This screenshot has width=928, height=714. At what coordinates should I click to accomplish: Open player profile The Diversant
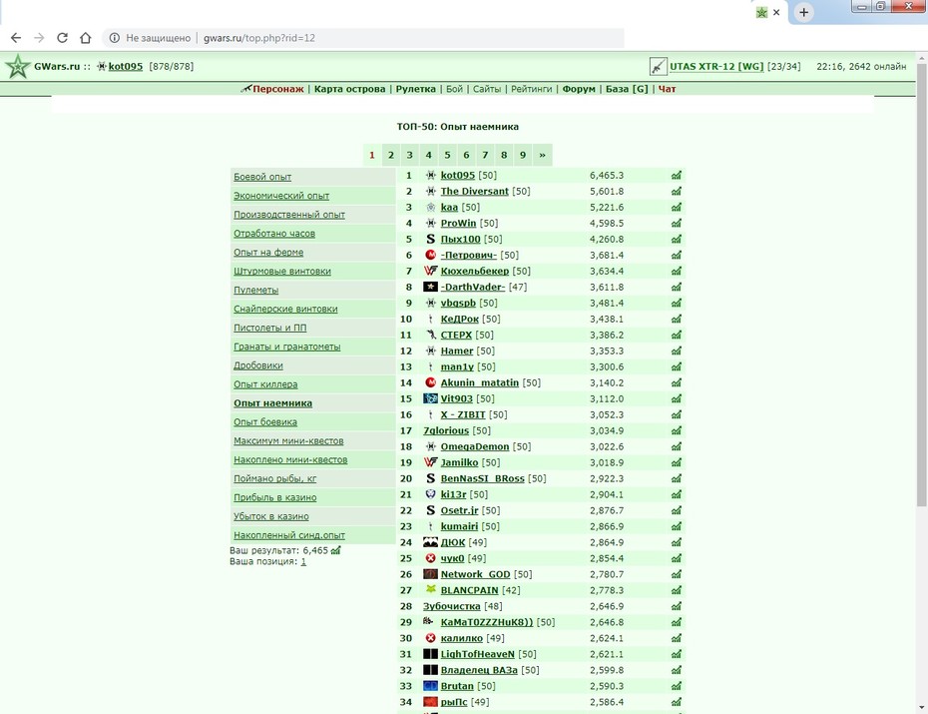tap(475, 191)
